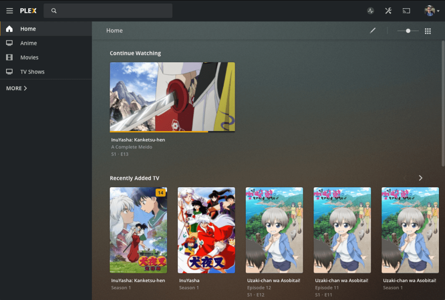Screen dimensions: 445x300
Task: Toggle the sidebar with the hamburger icon
Action: coord(9,10)
